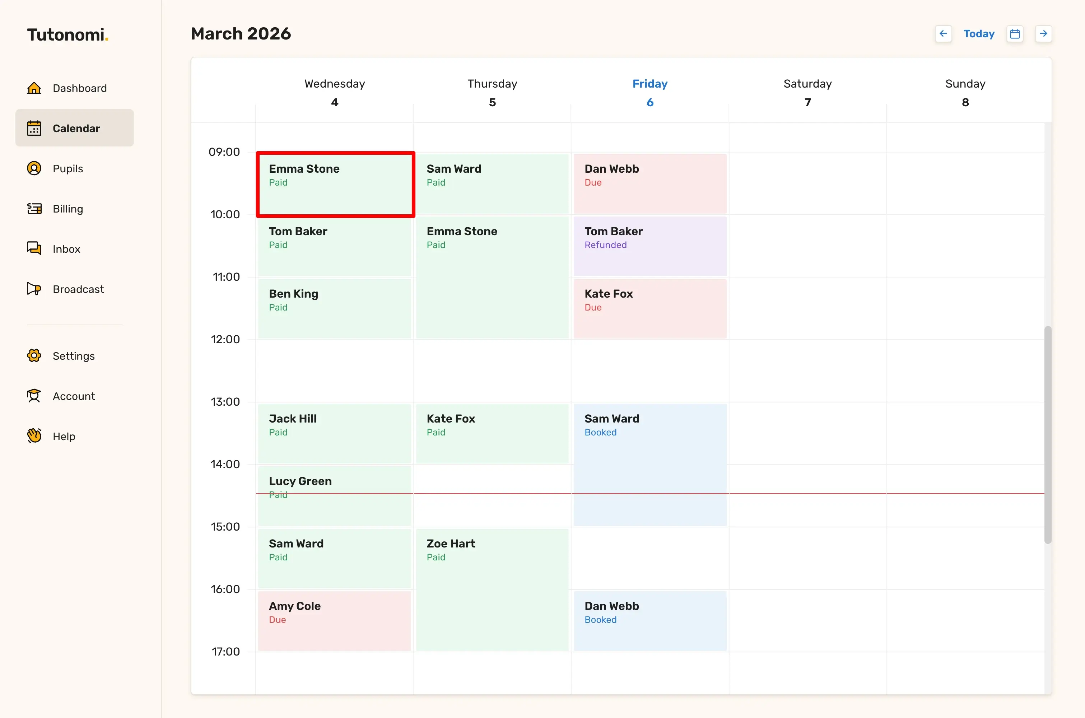1085x718 pixels.
Task: Open Sam Ward's Booked lesson on Friday
Action: click(x=649, y=465)
